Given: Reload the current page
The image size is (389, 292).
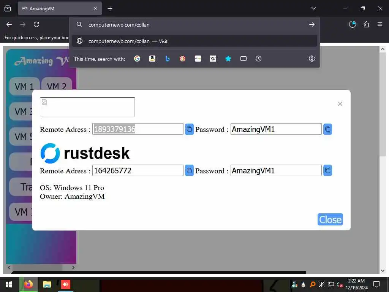Looking at the screenshot, I should click(x=36, y=24).
